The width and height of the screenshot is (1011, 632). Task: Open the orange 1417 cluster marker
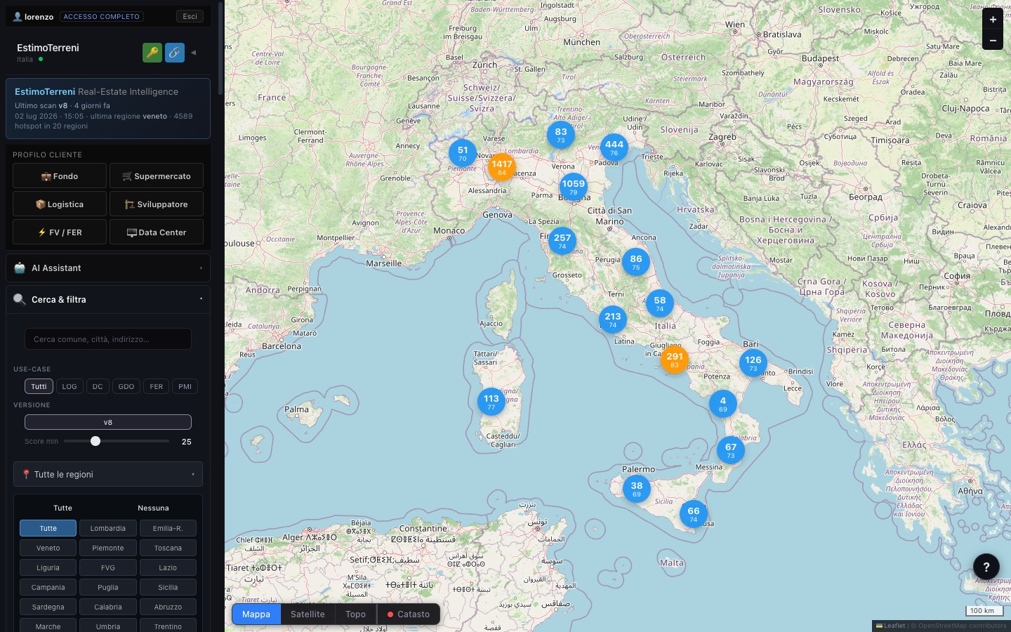[502, 167]
